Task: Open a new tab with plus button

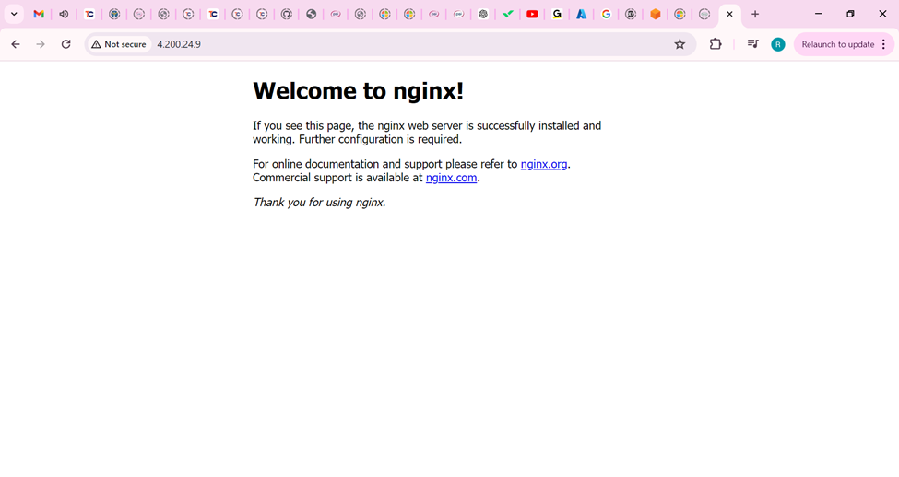Action: click(755, 15)
